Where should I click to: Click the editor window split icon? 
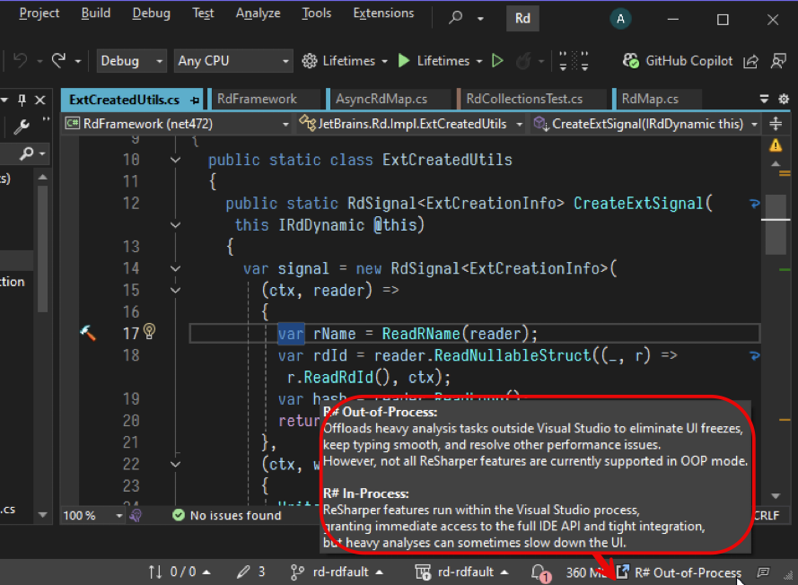click(776, 124)
